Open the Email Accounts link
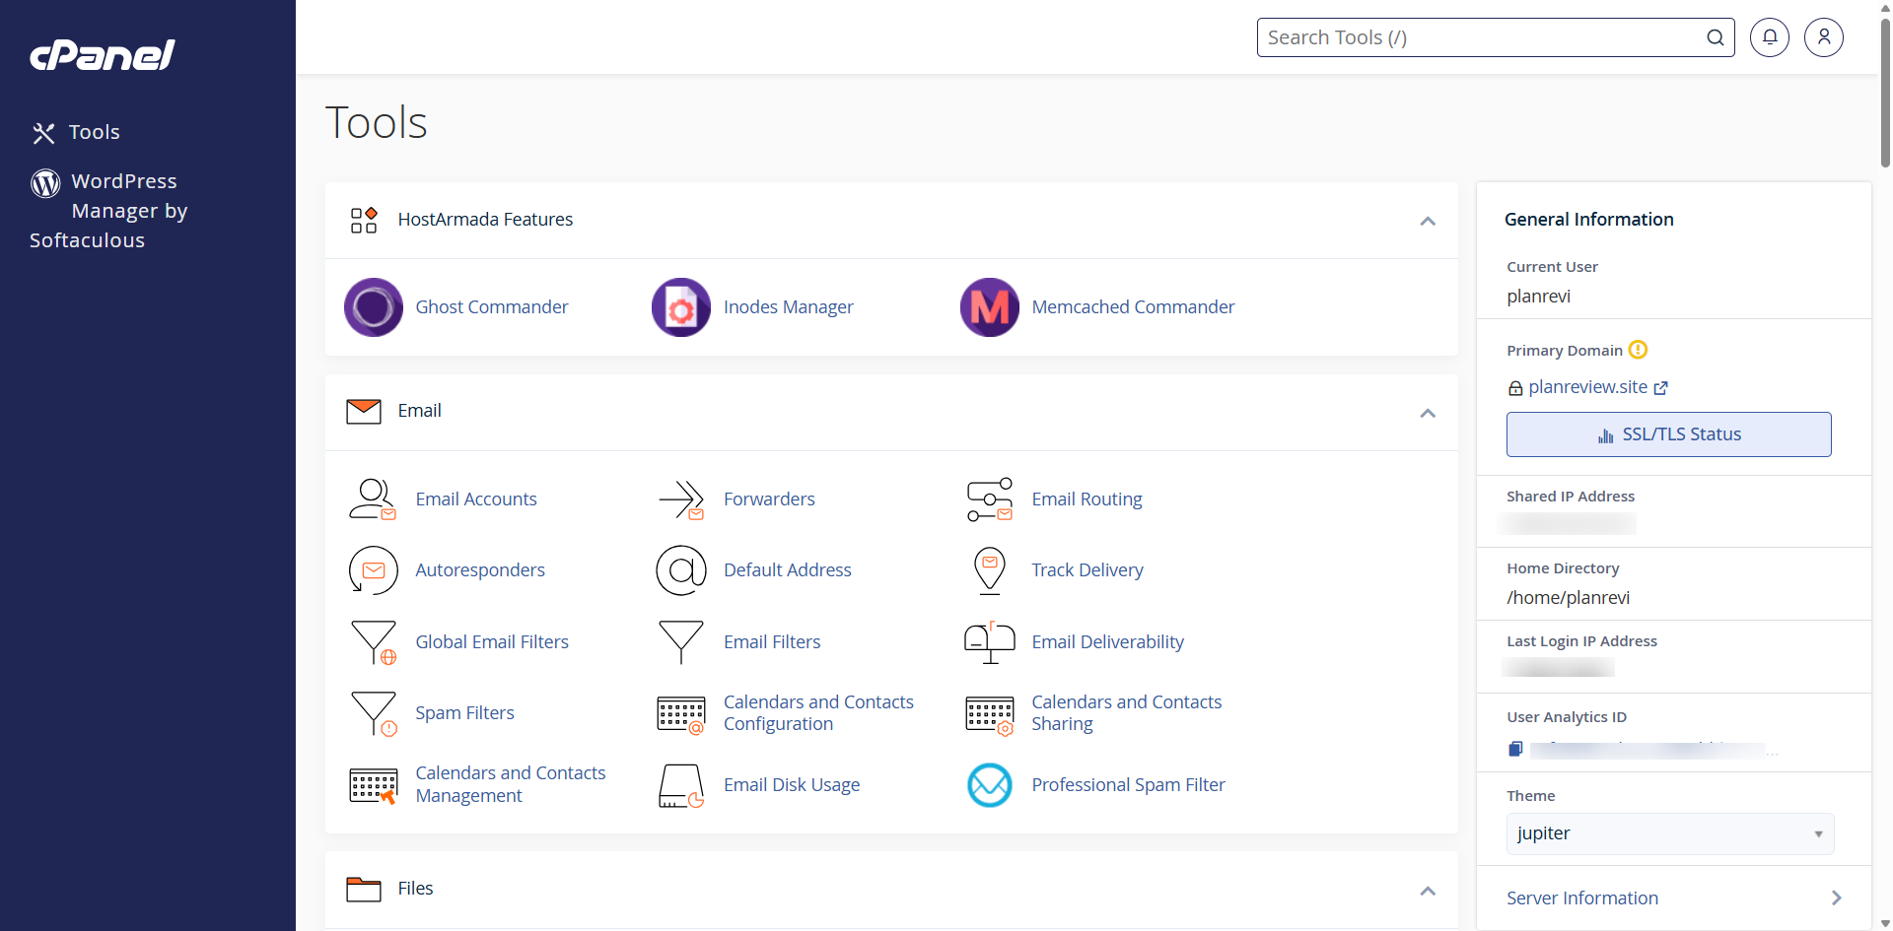 476,499
